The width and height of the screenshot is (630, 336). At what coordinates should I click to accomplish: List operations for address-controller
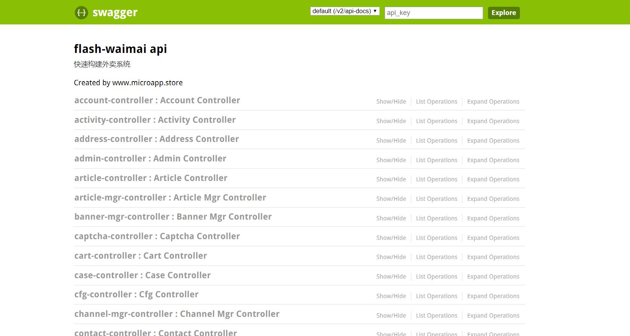click(437, 141)
